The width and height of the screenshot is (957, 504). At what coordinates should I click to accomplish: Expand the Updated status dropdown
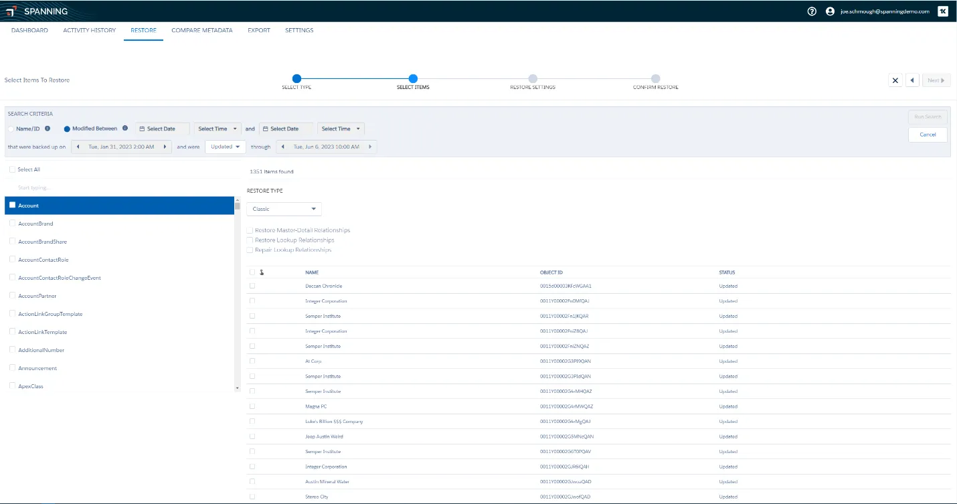click(x=225, y=147)
